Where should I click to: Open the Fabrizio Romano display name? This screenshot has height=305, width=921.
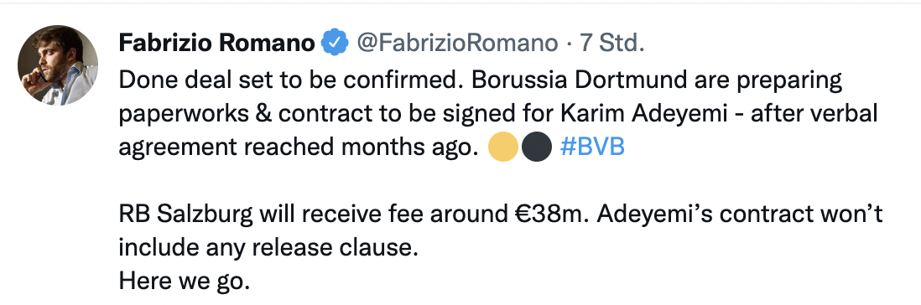(x=216, y=42)
